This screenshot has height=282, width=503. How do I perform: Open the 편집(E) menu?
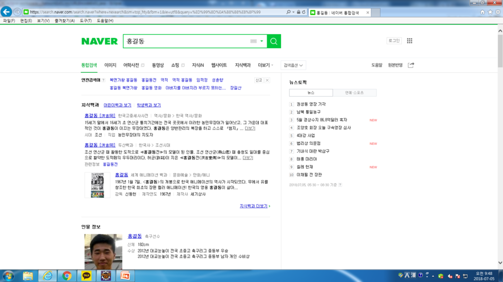point(26,21)
